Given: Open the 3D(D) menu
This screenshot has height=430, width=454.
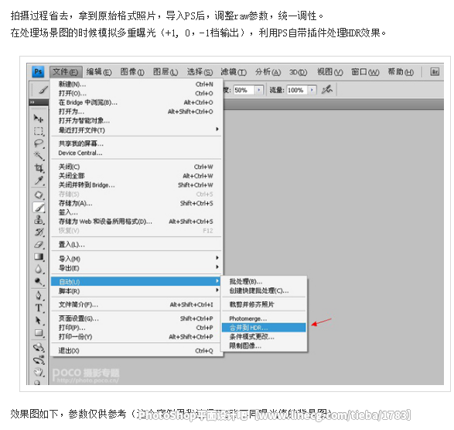Looking at the screenshot, I should pyautogui.click(x=298, y=72).
